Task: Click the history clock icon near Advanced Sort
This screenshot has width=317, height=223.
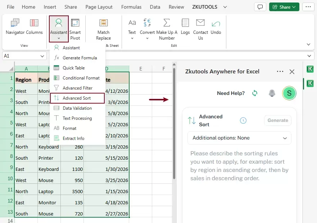Action: click(243, 120)
